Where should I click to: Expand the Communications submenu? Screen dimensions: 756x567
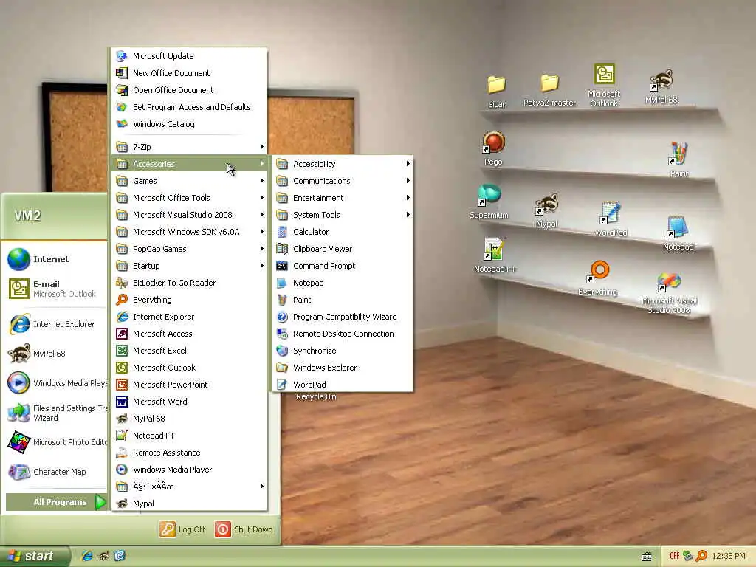click(343, 181)
